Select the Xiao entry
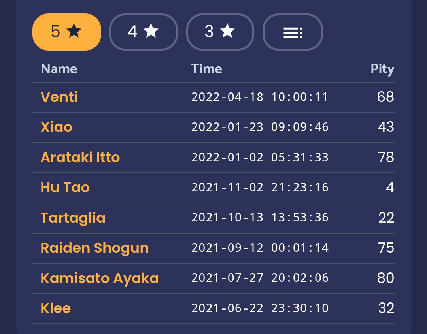Screen dimensions: 427x334 57,127
